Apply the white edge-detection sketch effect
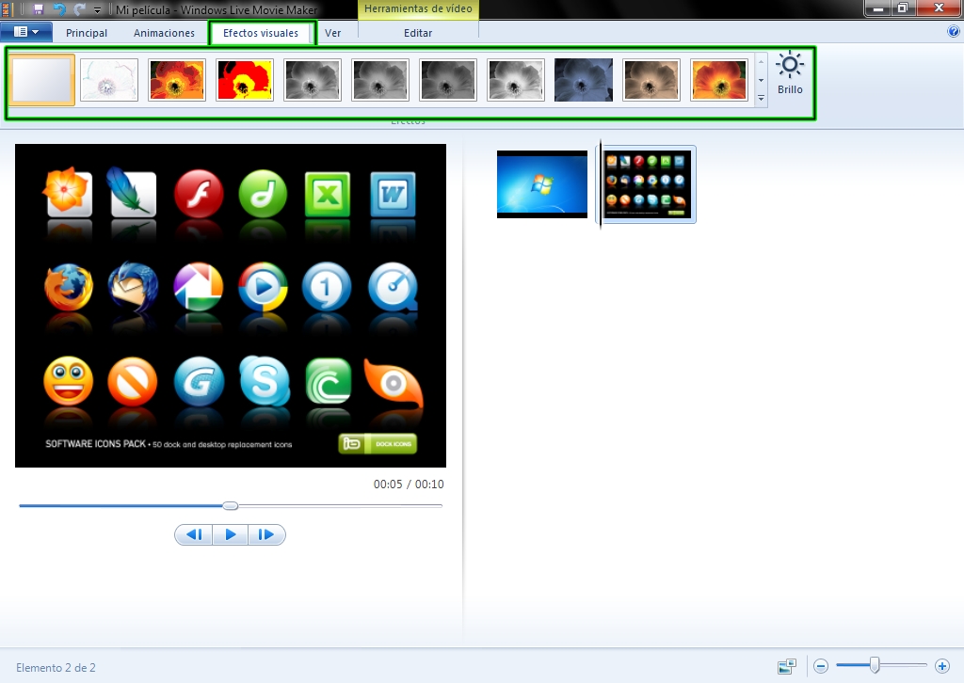Screen dimensions: 964x683 click(x=109, y=80)
